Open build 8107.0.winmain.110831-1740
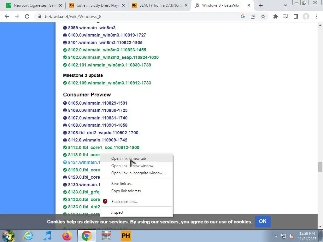Image resolution: width=323 pixels, height=242 pixels. pos(98,118)
